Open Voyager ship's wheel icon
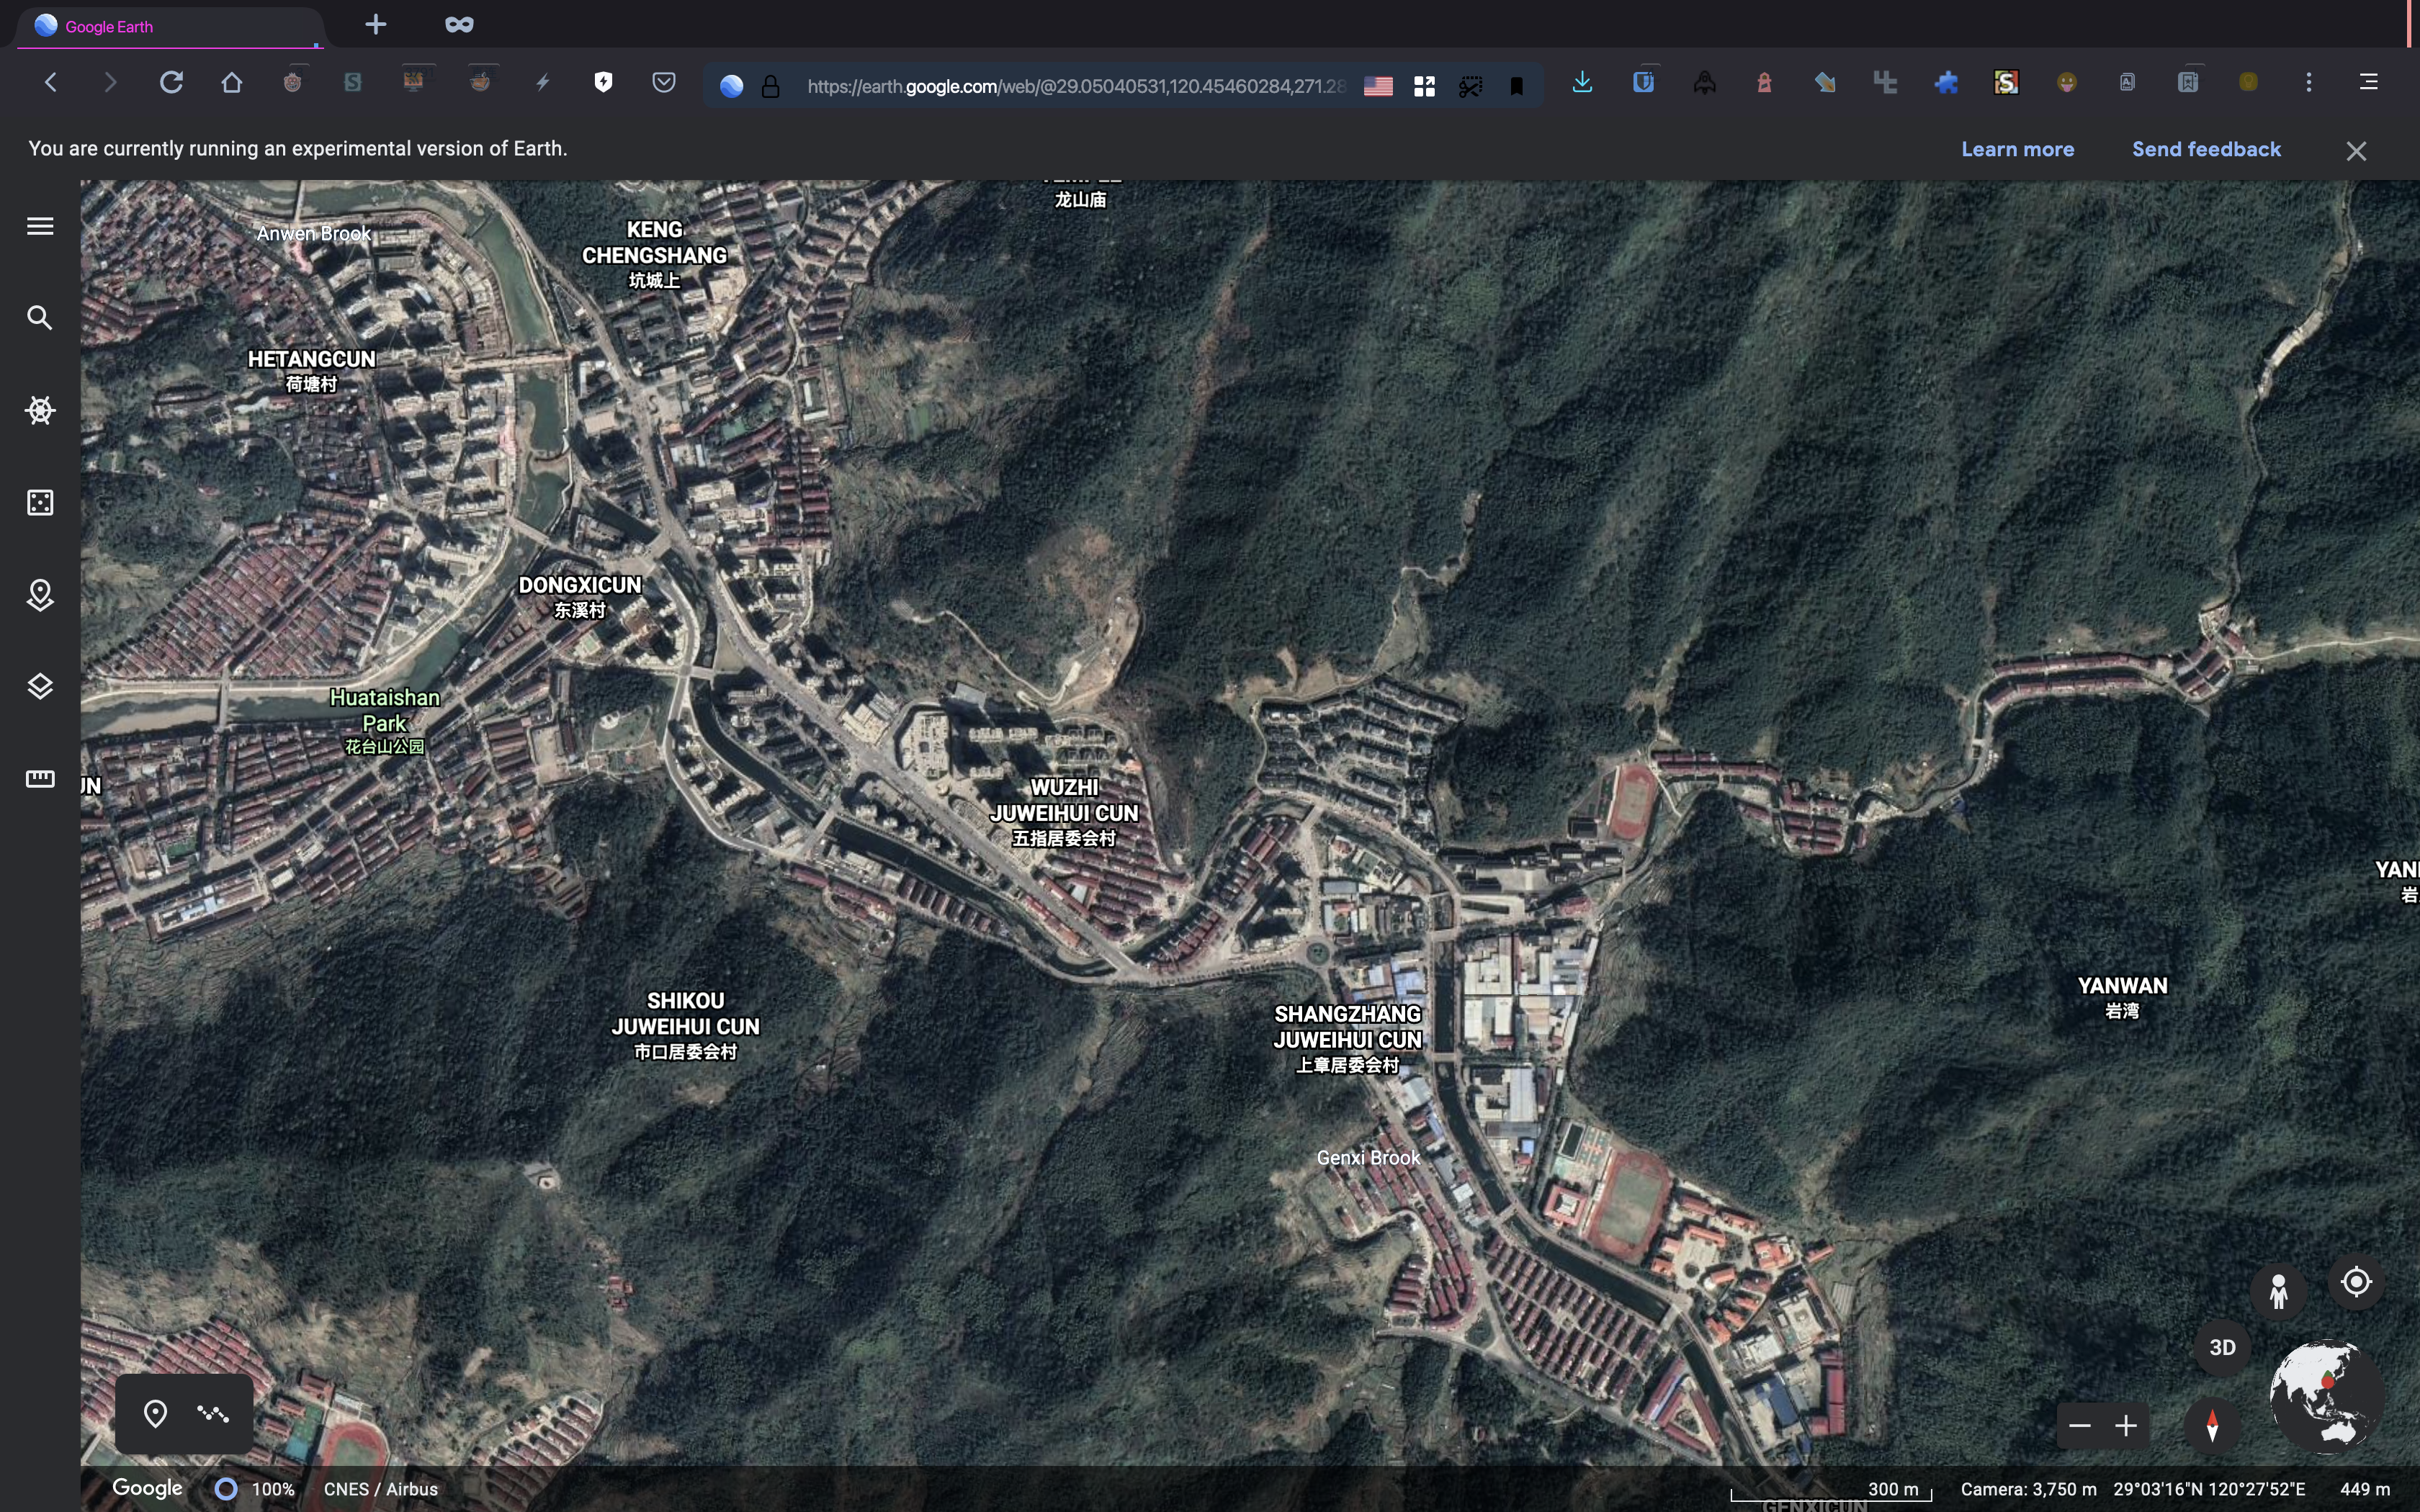This screenshot has height=1512, width=2420. tap(40, 410)
